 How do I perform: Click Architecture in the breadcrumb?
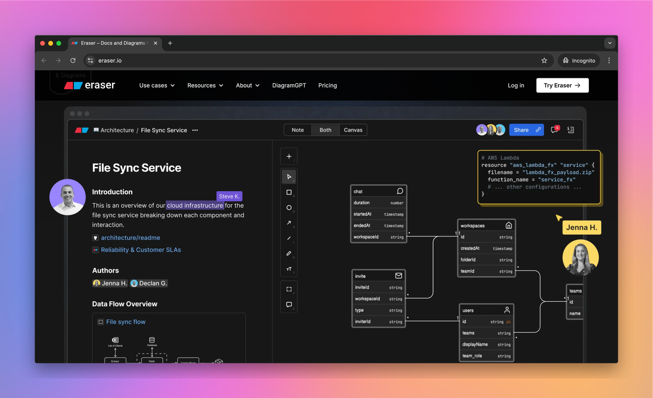click(117, 130)
